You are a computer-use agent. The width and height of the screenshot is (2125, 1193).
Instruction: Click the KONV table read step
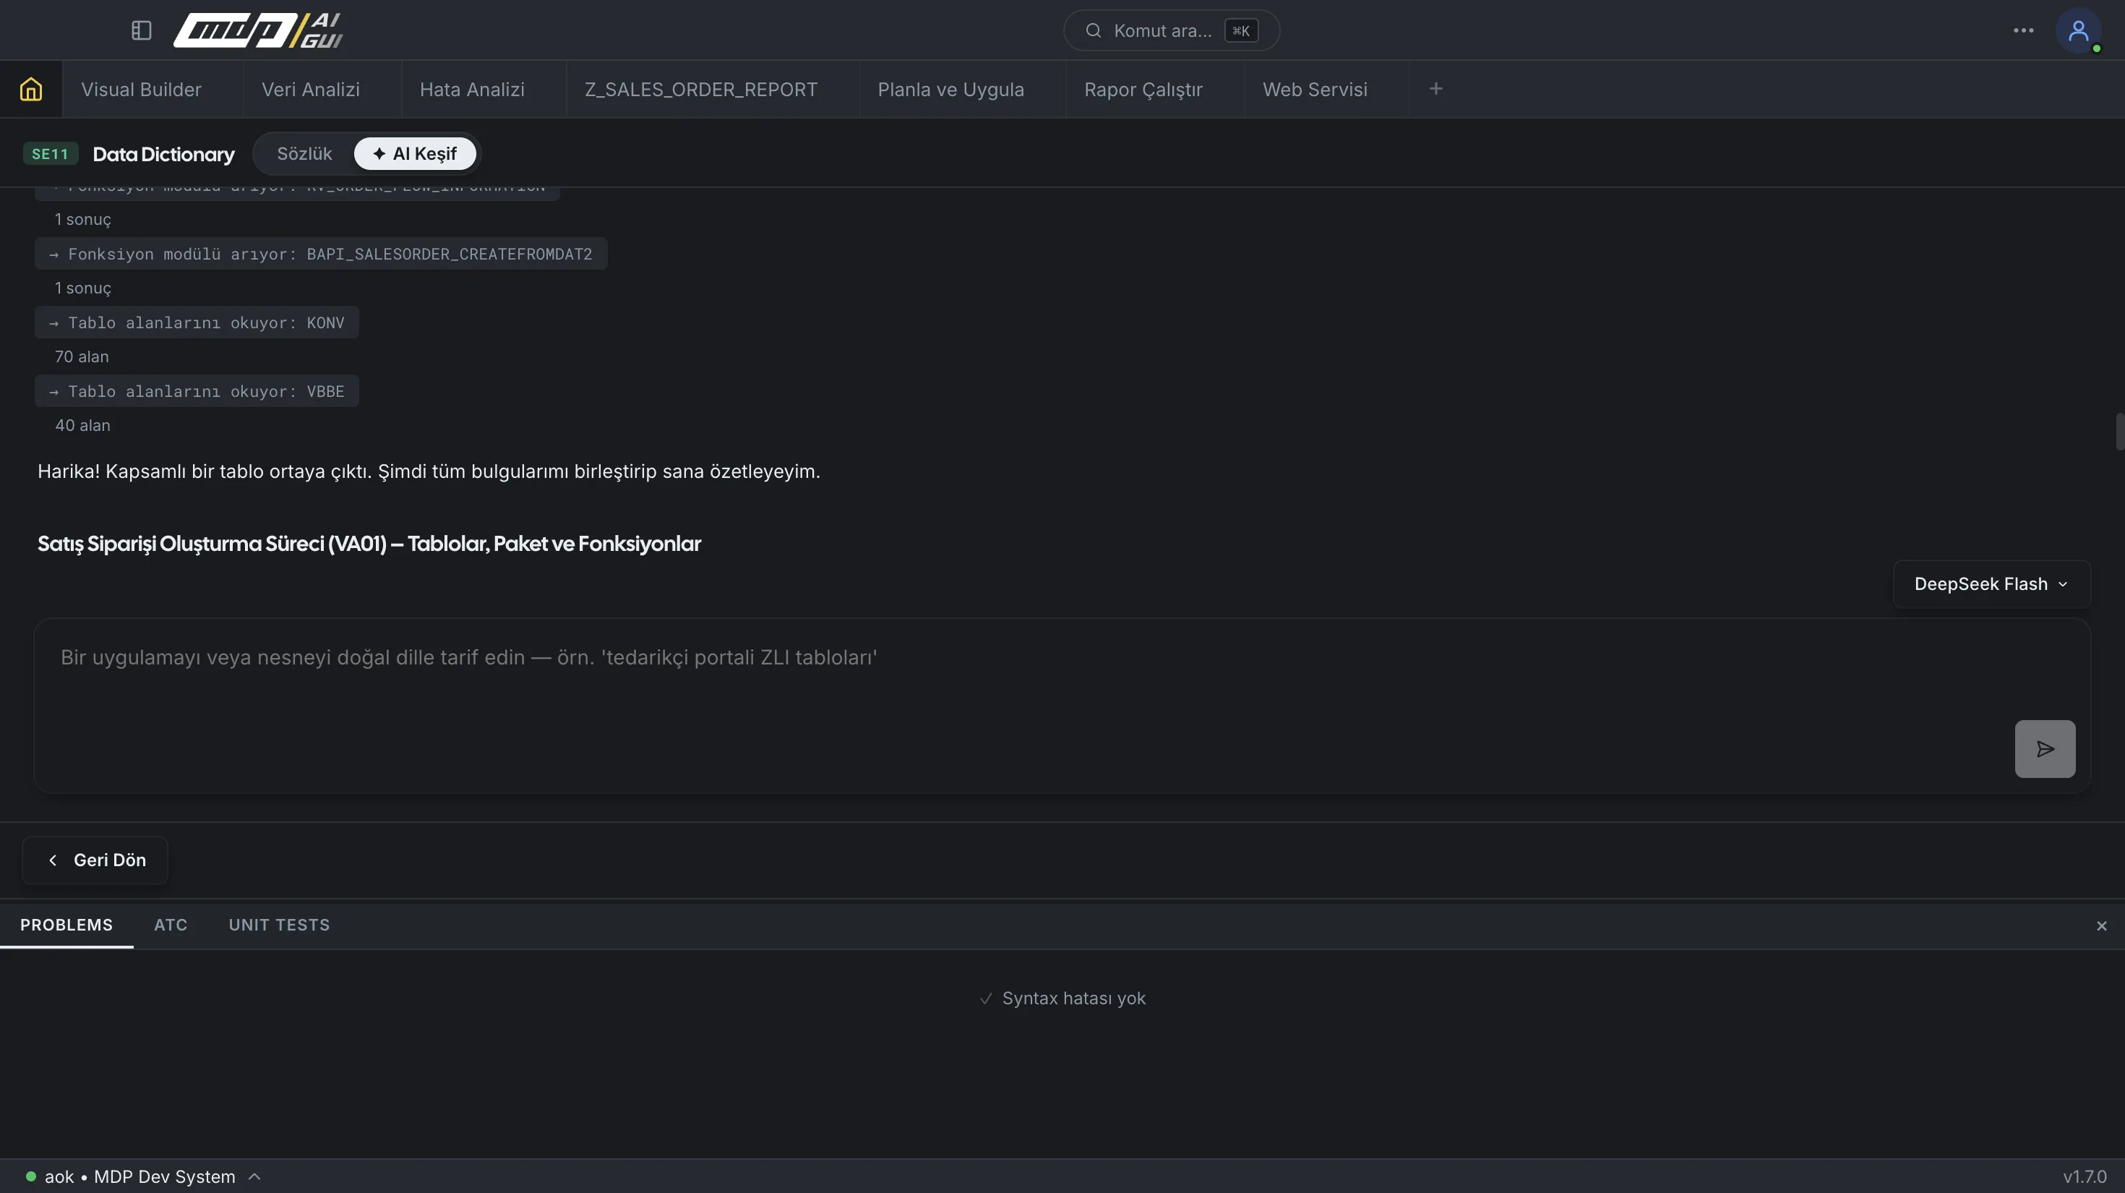pos(197,322)
